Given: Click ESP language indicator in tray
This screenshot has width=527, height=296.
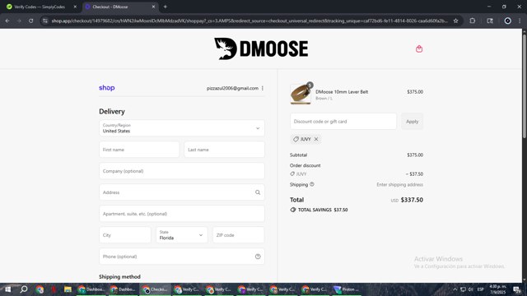Looking at the screenshot, I should coord(481,289).
